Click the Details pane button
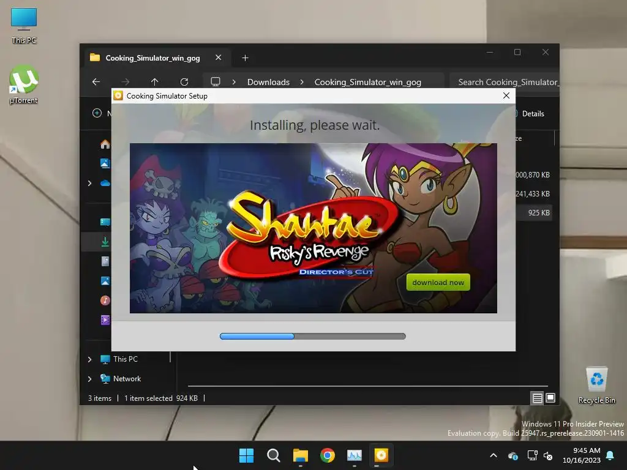This screenshot has height=470, width=627. click(x=530, y=114)
